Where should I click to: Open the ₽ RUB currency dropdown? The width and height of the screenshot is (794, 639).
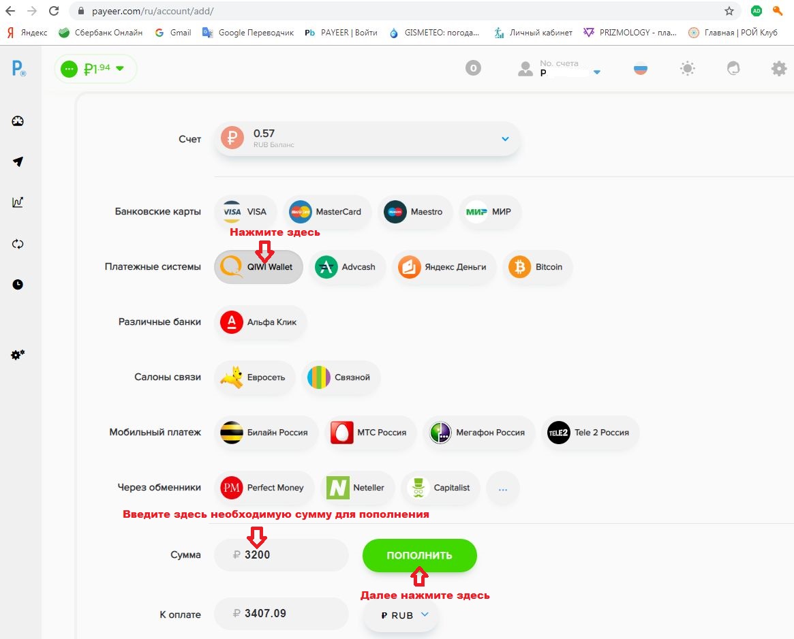tap(401, 614)
